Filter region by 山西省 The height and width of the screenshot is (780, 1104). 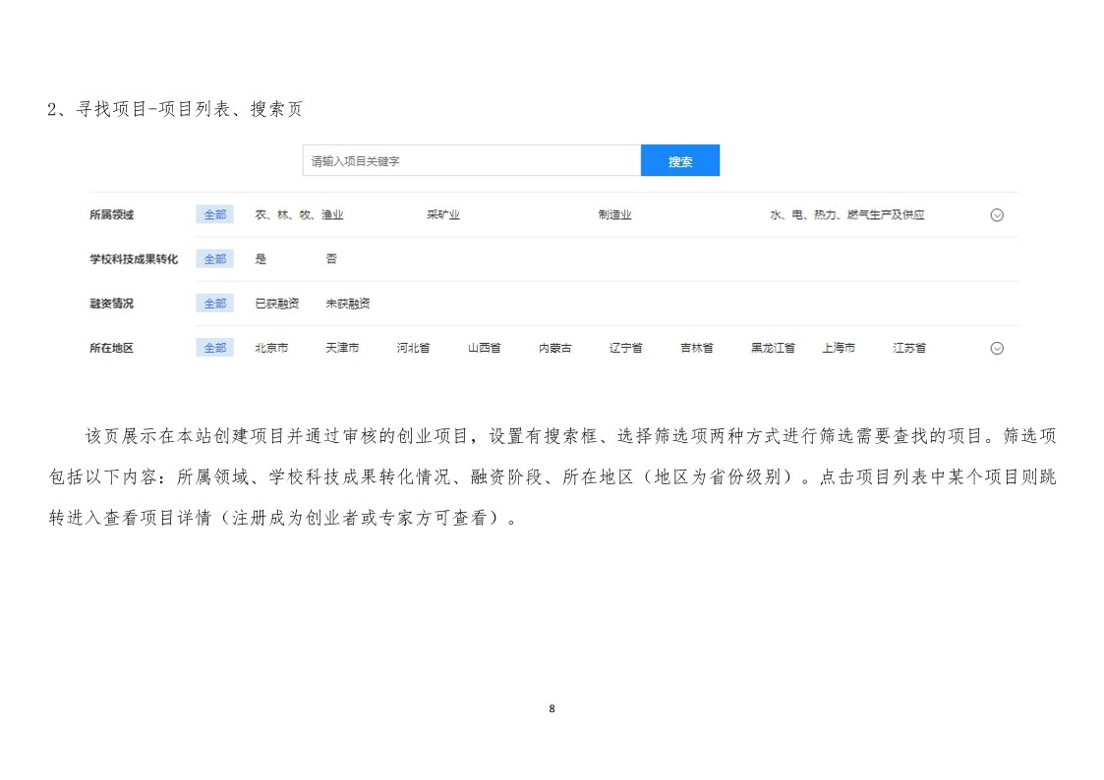pyautogui.click(x=485, y=348)
